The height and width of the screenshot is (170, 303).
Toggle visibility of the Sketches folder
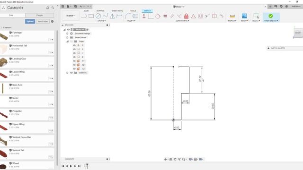tap(71, 73)
